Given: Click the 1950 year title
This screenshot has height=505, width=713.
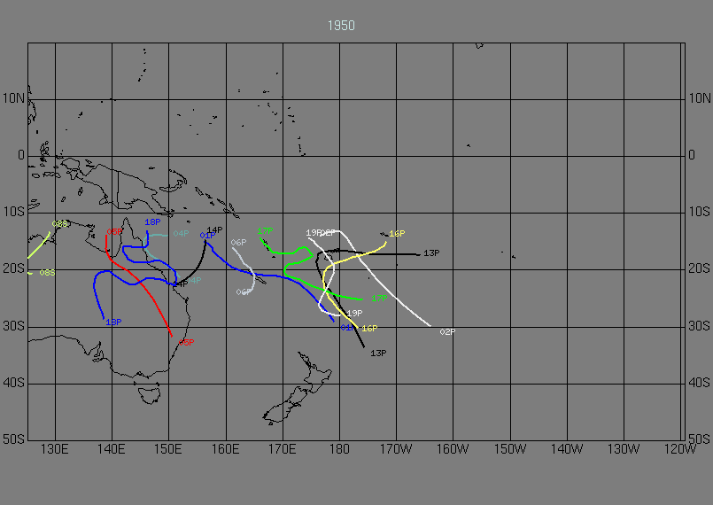Looking at the screenshot, I should click(341, 26).
